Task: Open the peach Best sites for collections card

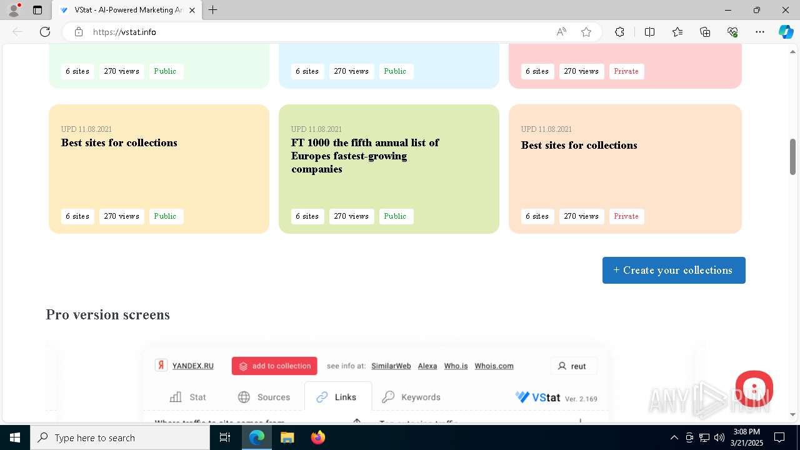Action: (625, 169)
